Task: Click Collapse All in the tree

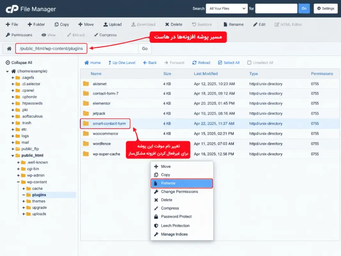Action: pos(19,62)
